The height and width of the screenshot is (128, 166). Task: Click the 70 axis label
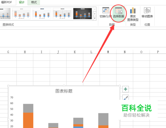(12, 97)
